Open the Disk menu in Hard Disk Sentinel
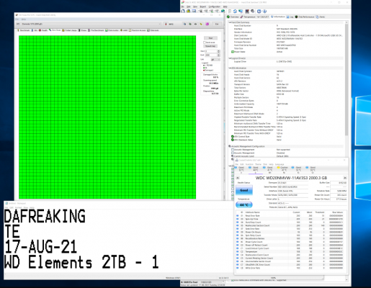Image resolution: width=371 pixels, height=288 pixels. (189, 6)
